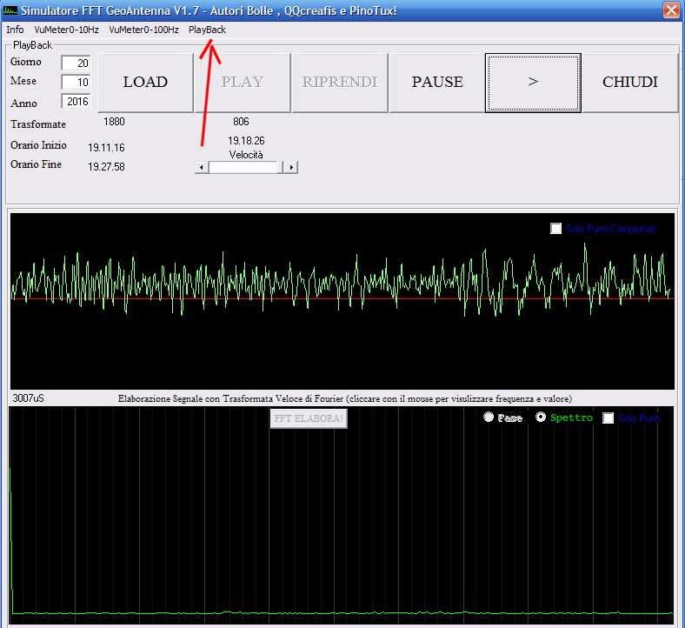Open the Info menu

[15, 30]
